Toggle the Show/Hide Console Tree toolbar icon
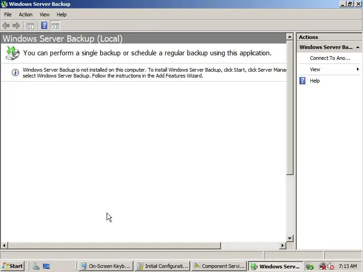363x272 pixels. pyautogui.click(x=30, y=26)
